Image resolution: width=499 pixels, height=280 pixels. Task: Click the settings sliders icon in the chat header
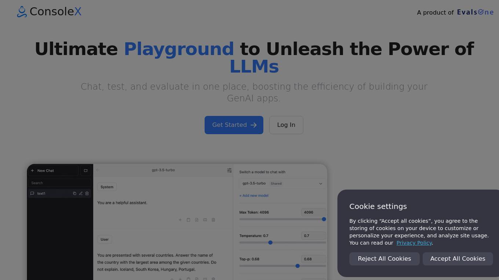(x=229, y=170)
